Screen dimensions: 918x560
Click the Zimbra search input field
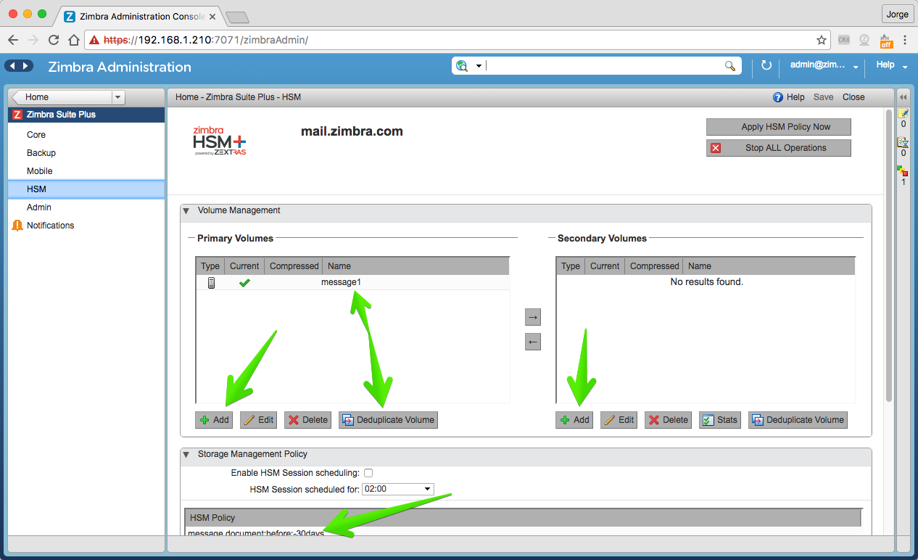coord(605,66)
